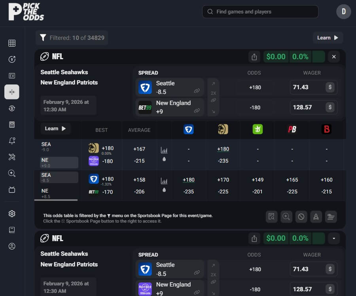
Task: Open the EV tool in the sidebar
Action: point(12,75)
